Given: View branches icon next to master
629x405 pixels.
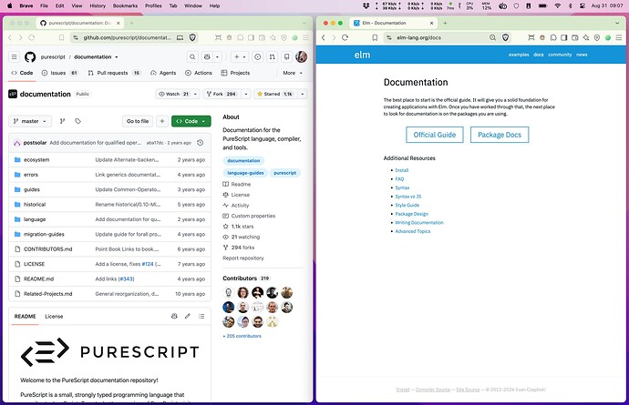Looking at the screenshot, I should point(62,121).
